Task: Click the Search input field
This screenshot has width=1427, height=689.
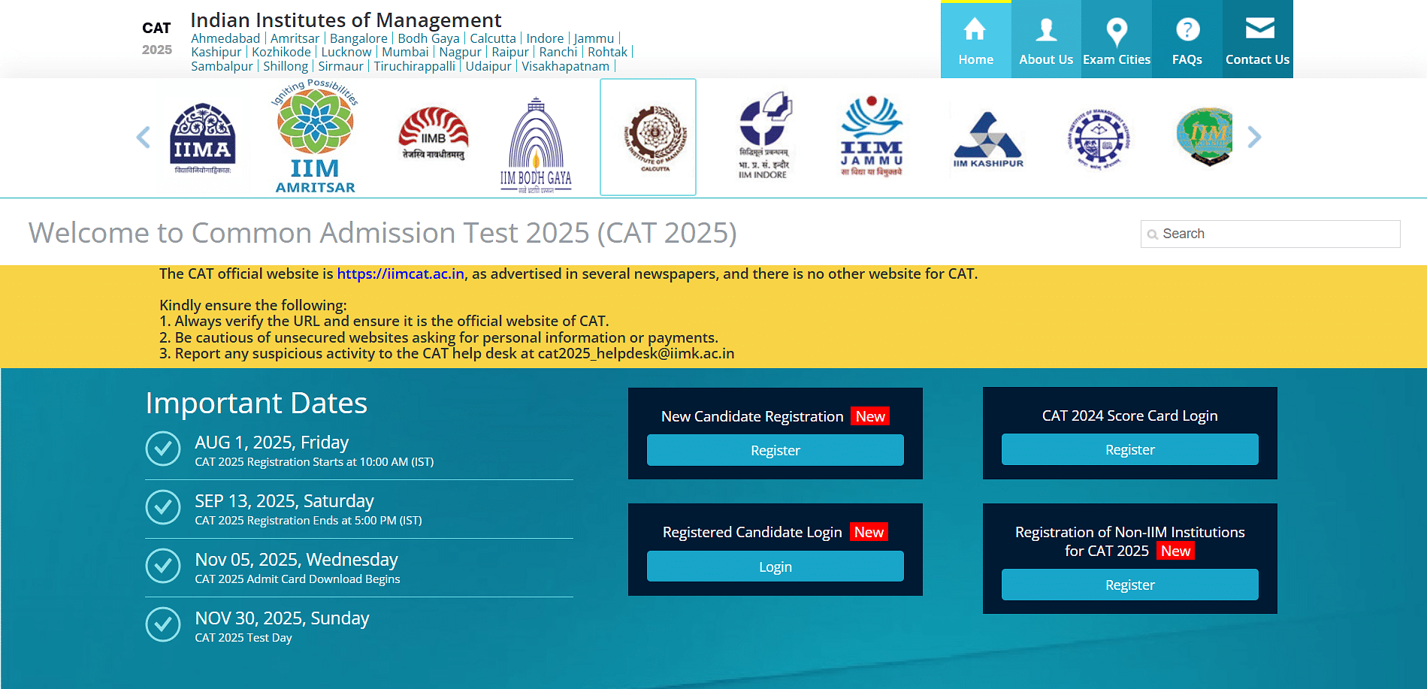Action: point(1270,234)
